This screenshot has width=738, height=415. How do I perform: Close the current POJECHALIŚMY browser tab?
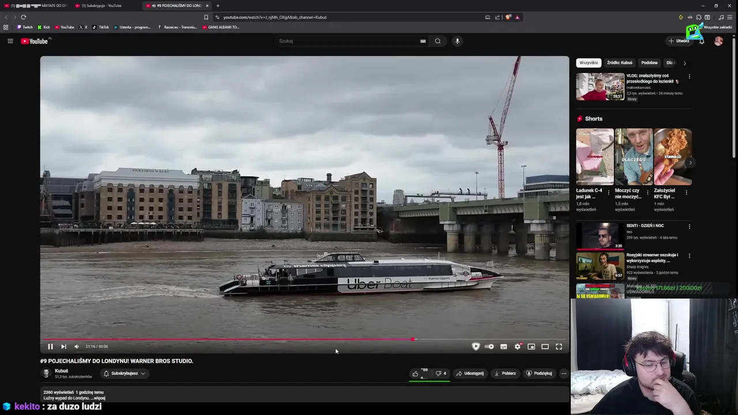[x=207, y=6]
